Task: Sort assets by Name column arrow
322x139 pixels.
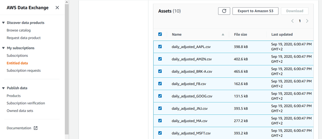Action: [223, 35]
